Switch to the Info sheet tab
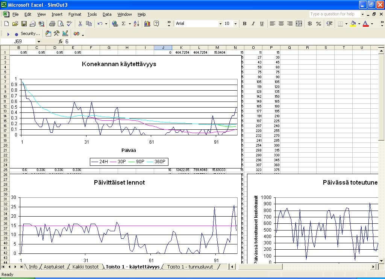 [x=33, y=267]
